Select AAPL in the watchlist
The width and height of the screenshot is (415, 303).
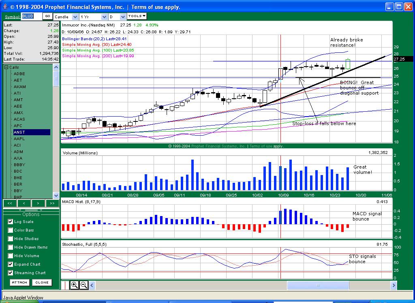click(x=19, y=139)
